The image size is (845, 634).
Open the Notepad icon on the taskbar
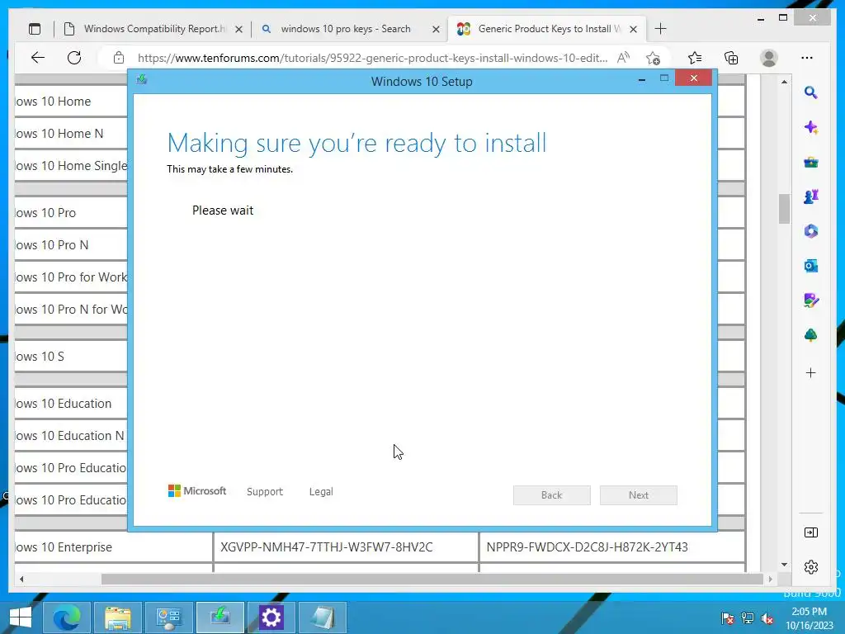click(323, 617)
